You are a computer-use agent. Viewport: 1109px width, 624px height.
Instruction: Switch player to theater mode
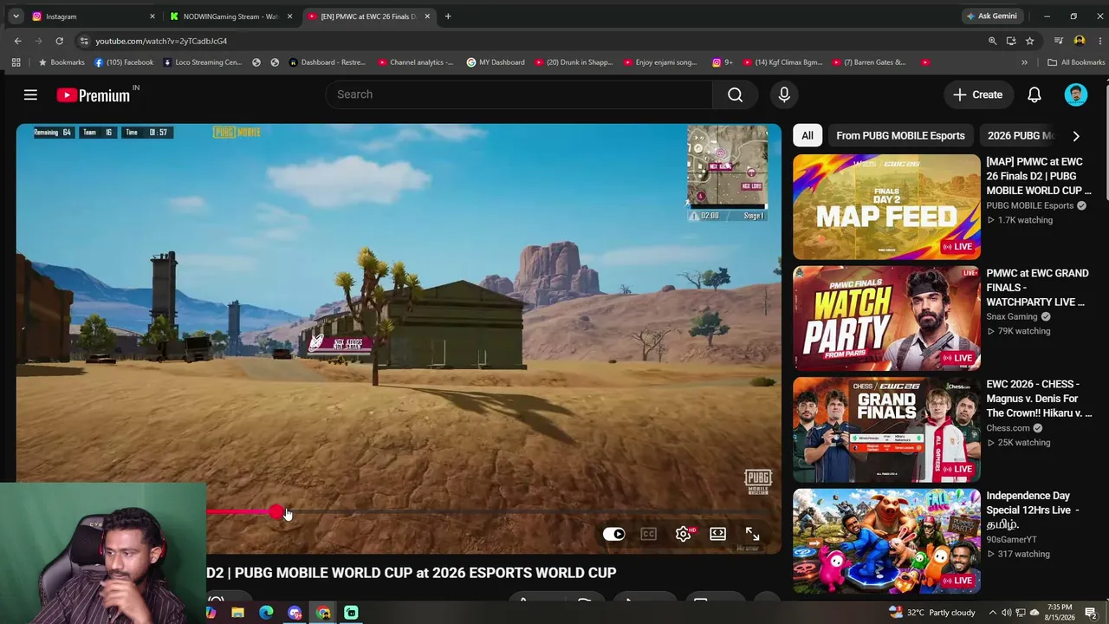coord(717,534)
